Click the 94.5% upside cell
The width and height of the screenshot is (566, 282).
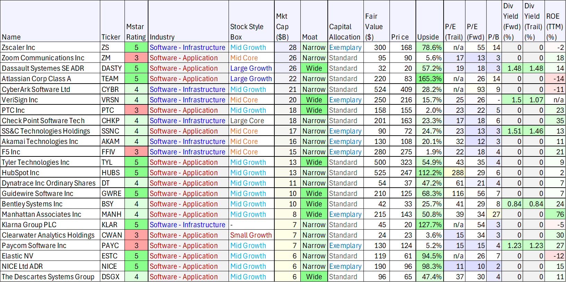430,256
